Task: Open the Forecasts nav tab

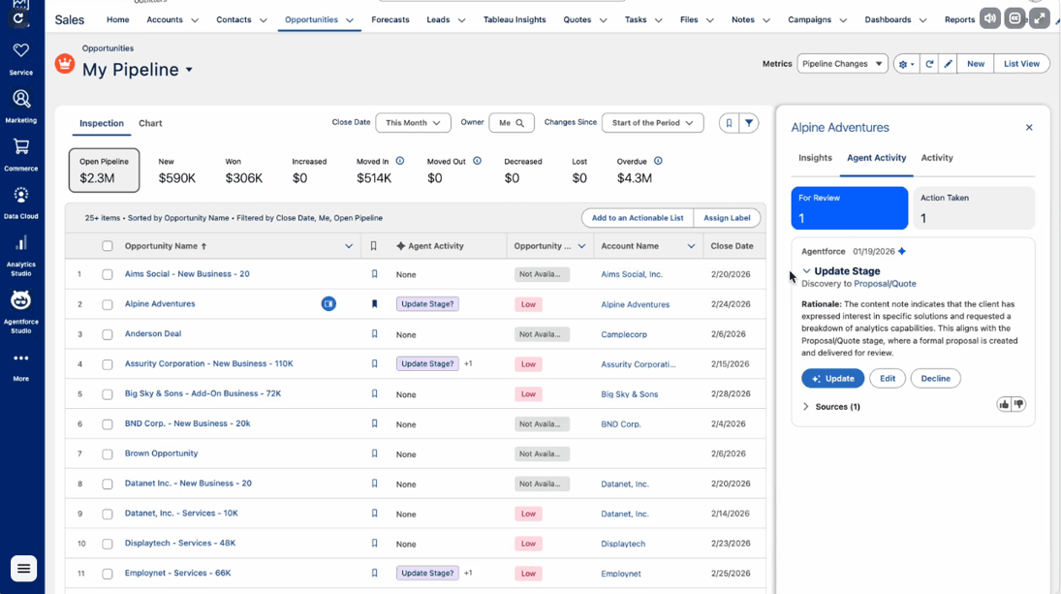Action: point(390,19)
